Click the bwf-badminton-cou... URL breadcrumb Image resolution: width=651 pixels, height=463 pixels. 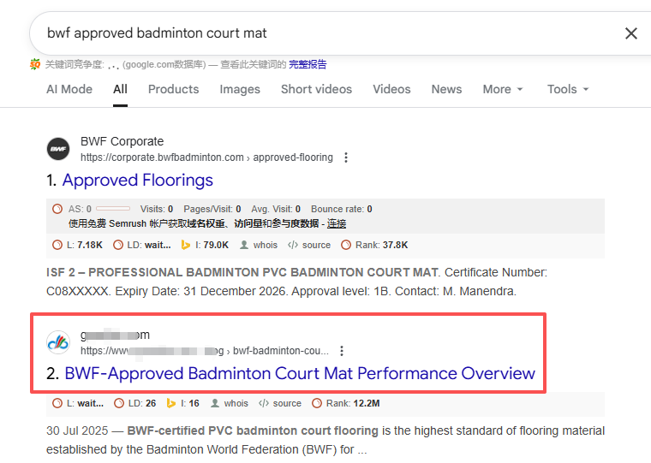pos(281,351)
